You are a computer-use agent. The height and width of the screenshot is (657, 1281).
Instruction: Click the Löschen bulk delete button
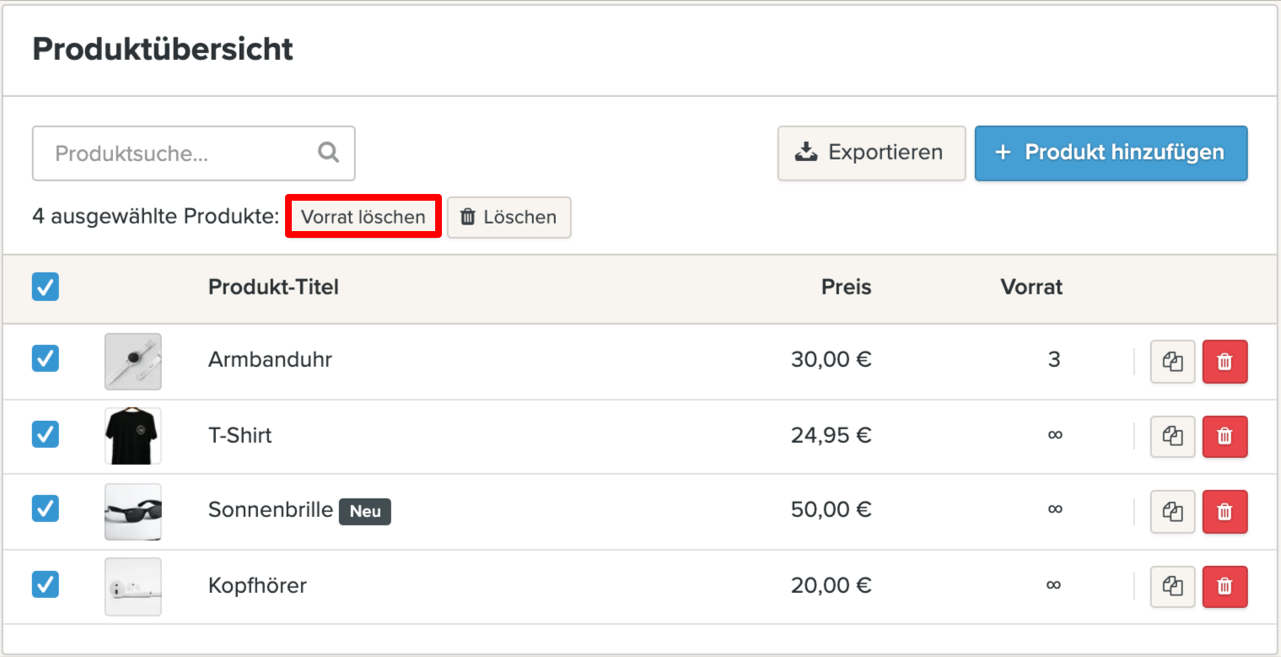[x=509, y=217]
